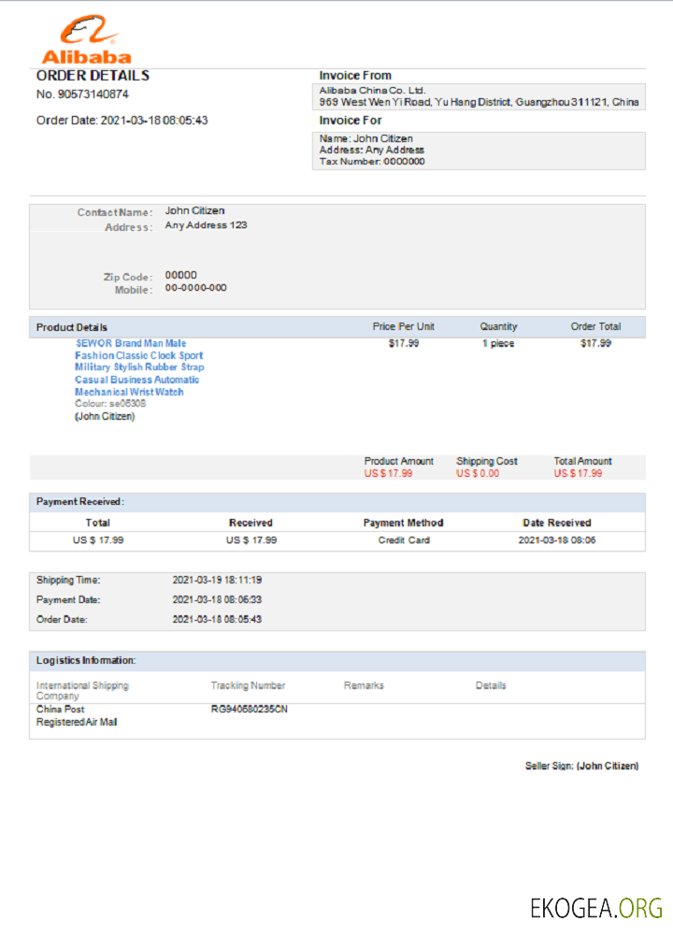Click the Date Received value

pyautogui.click(x=557, y=540)
